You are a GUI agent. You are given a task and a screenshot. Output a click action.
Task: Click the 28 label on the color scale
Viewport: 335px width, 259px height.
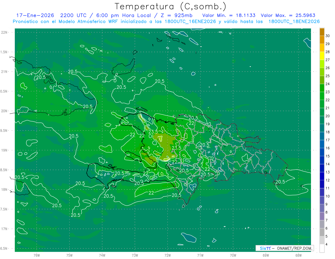pyautogui.click(x=328, y=52)
